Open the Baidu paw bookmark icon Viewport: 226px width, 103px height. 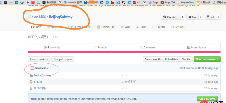27,2
